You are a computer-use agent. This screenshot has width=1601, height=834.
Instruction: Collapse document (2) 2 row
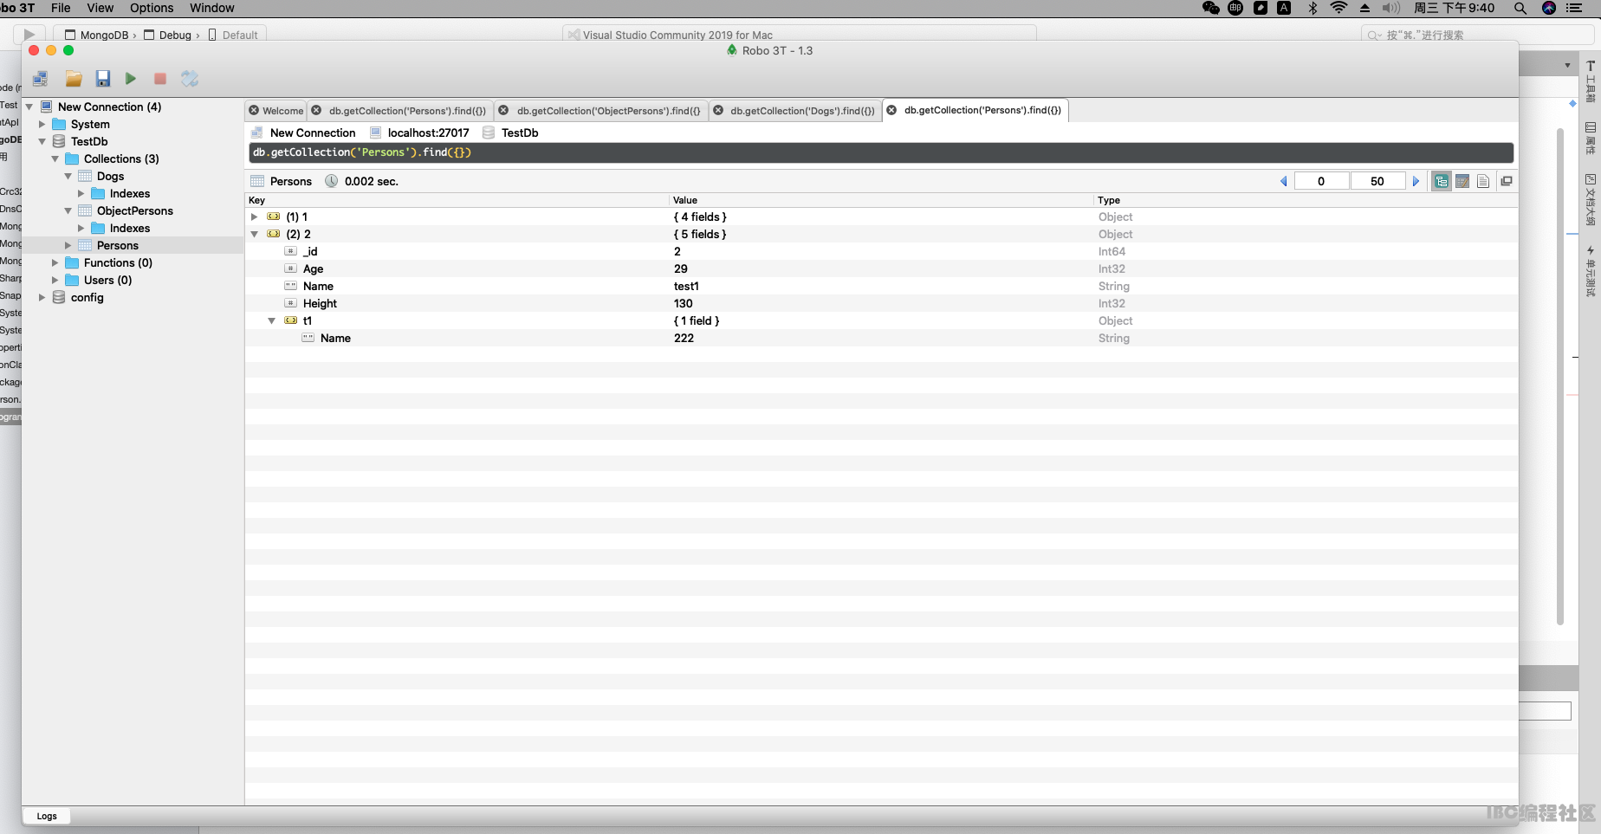tap(254, 234)
